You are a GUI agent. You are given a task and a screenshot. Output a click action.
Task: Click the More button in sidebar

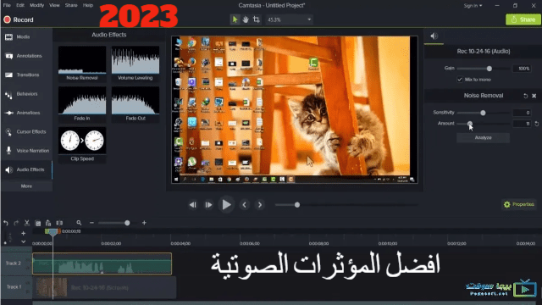[x=26, y=186]
